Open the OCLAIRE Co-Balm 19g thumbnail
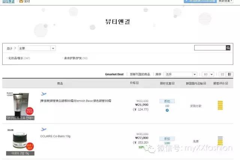240x160 pixels. click(20, 142)
